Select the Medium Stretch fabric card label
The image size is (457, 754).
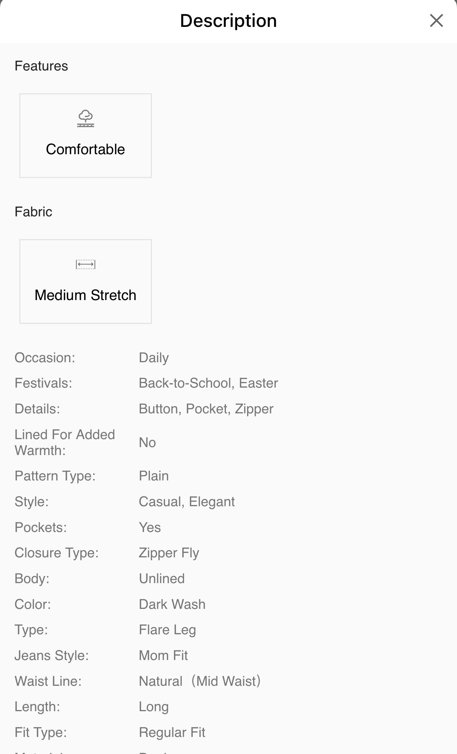click(86, 295)
